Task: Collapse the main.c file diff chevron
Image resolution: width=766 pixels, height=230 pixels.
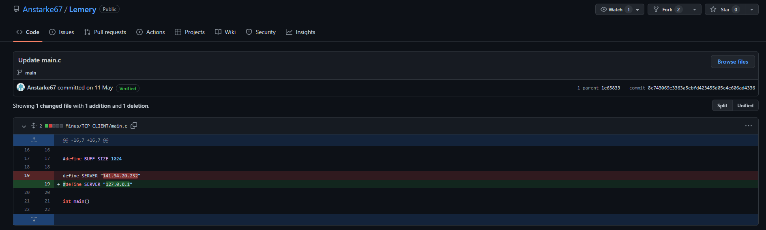Action: point(24,126)
